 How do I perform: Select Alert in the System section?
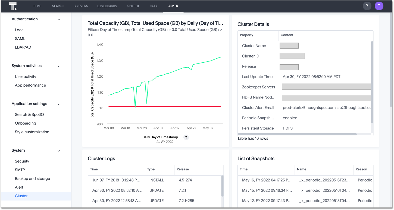(19, 187)
